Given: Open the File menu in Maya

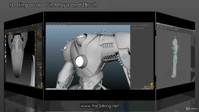Looking at the screenshot, I should [x=47, y=23].
